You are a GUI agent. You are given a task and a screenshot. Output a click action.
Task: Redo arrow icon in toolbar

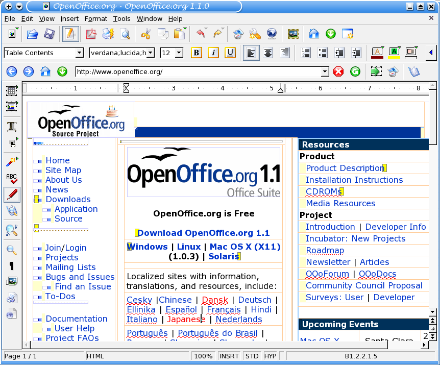(217, 34)
